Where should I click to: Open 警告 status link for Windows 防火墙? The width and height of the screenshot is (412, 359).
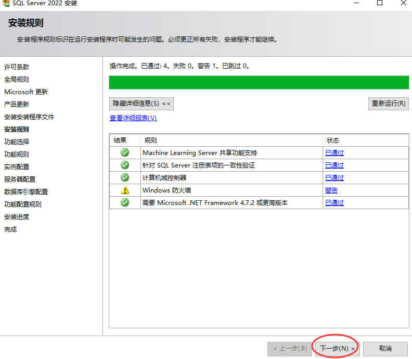[x=331, y=190]
